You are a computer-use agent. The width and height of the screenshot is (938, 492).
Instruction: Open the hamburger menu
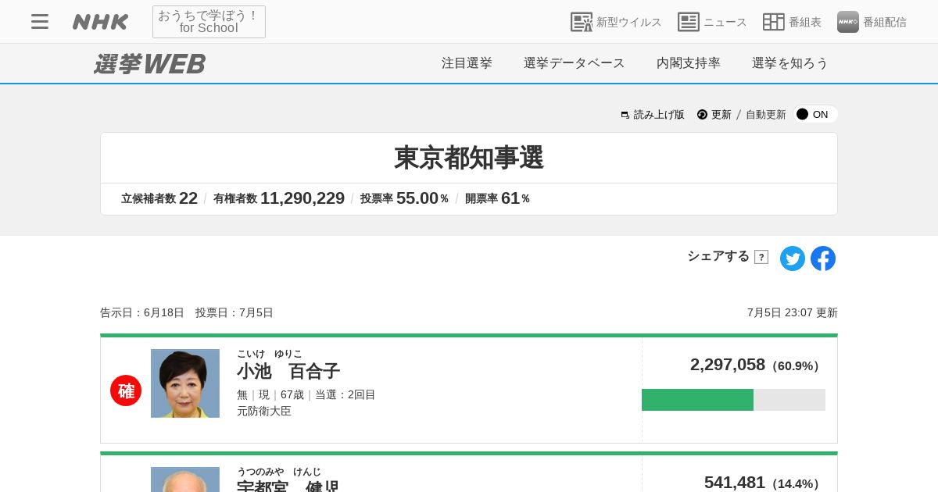click(40, 22)
